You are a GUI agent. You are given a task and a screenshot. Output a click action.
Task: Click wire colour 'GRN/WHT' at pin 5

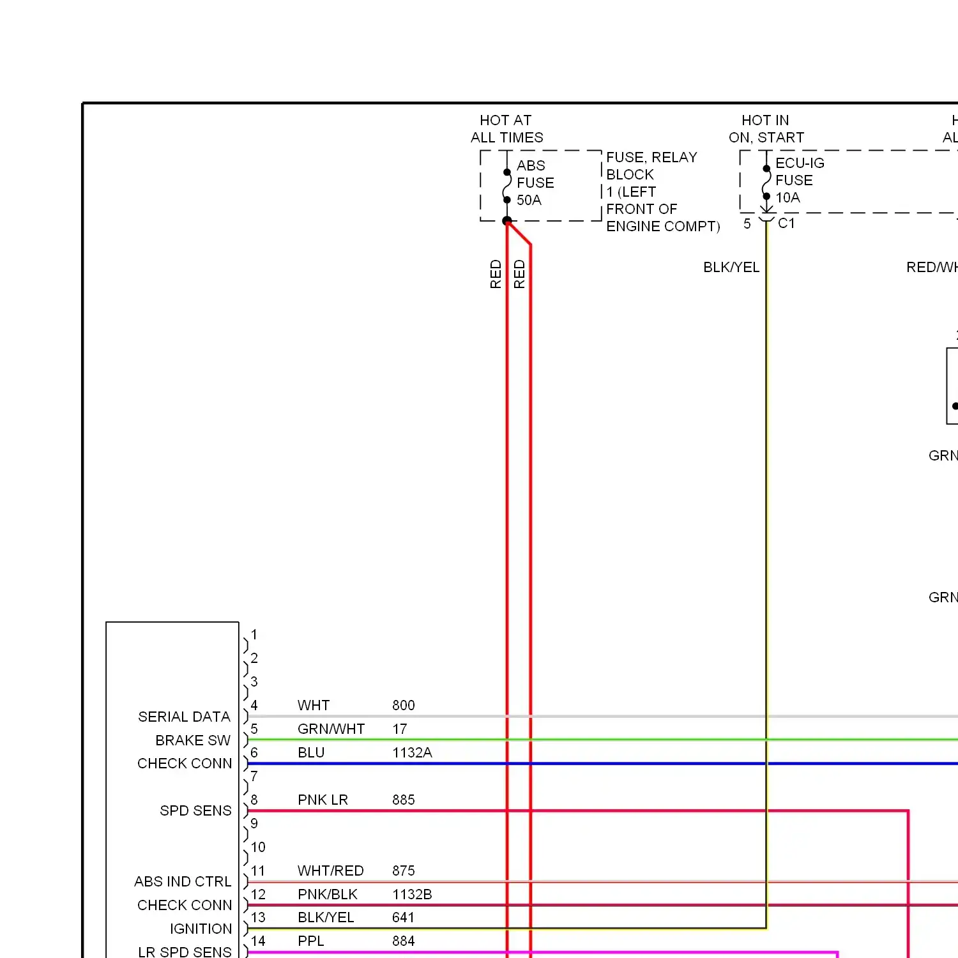[331, 729]
